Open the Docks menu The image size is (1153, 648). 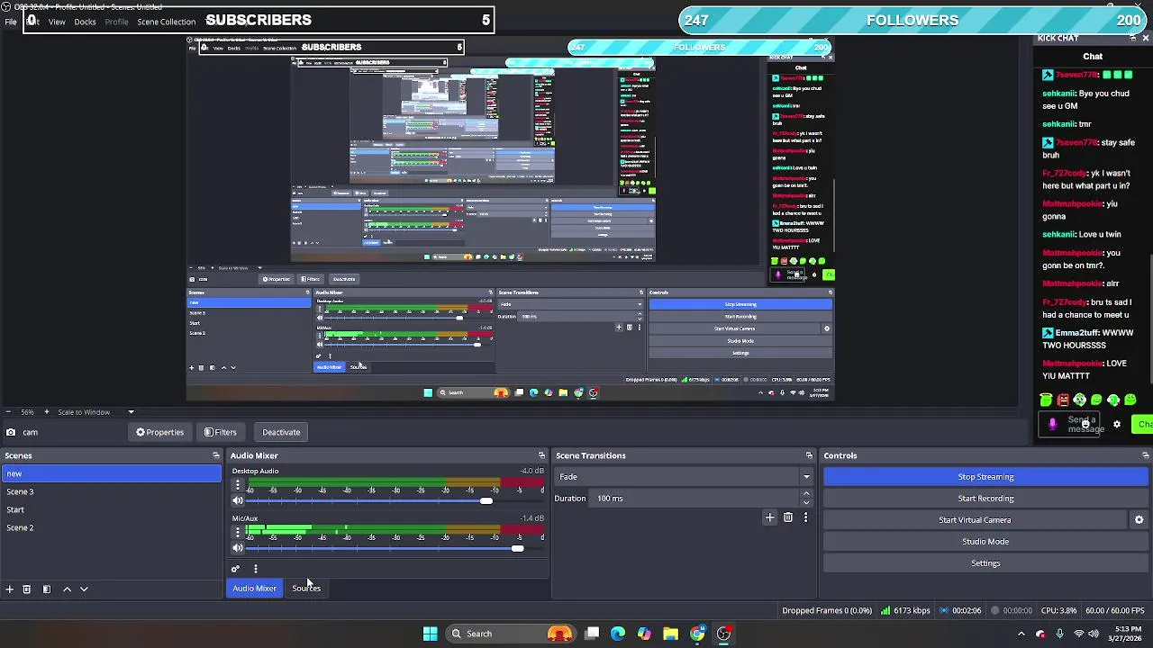[85, 22]
